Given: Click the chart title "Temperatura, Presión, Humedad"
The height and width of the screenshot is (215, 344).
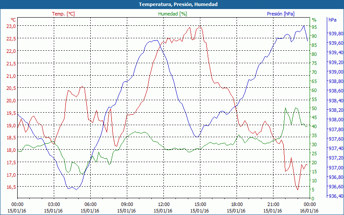Looking at the screenshot, I should pyautogui.click(x=178, y=4).
